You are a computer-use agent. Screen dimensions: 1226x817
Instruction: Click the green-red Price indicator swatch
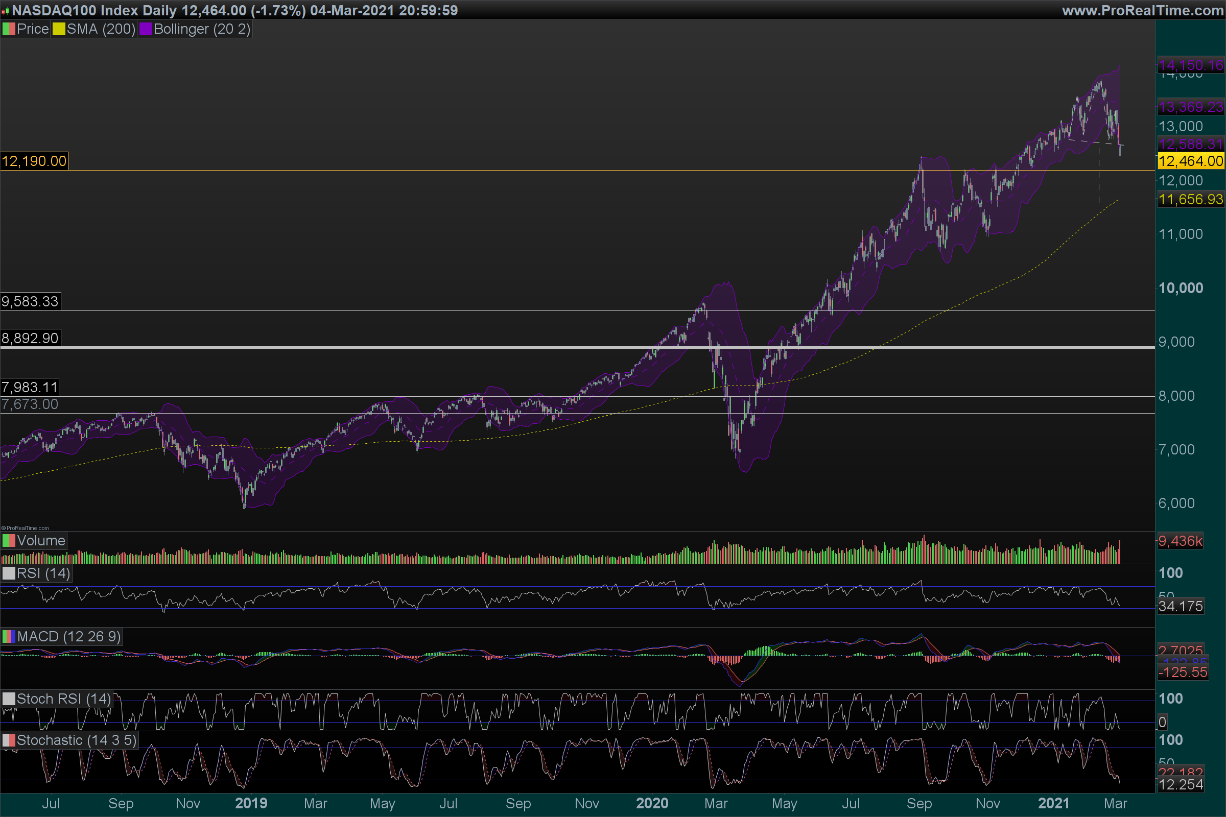pyautogui.click(x=8, y=29)
